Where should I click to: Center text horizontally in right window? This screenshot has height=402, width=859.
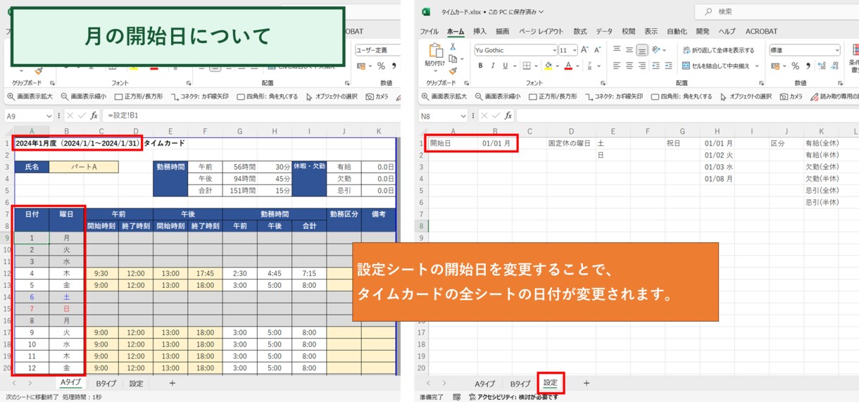tap(629, 65)
